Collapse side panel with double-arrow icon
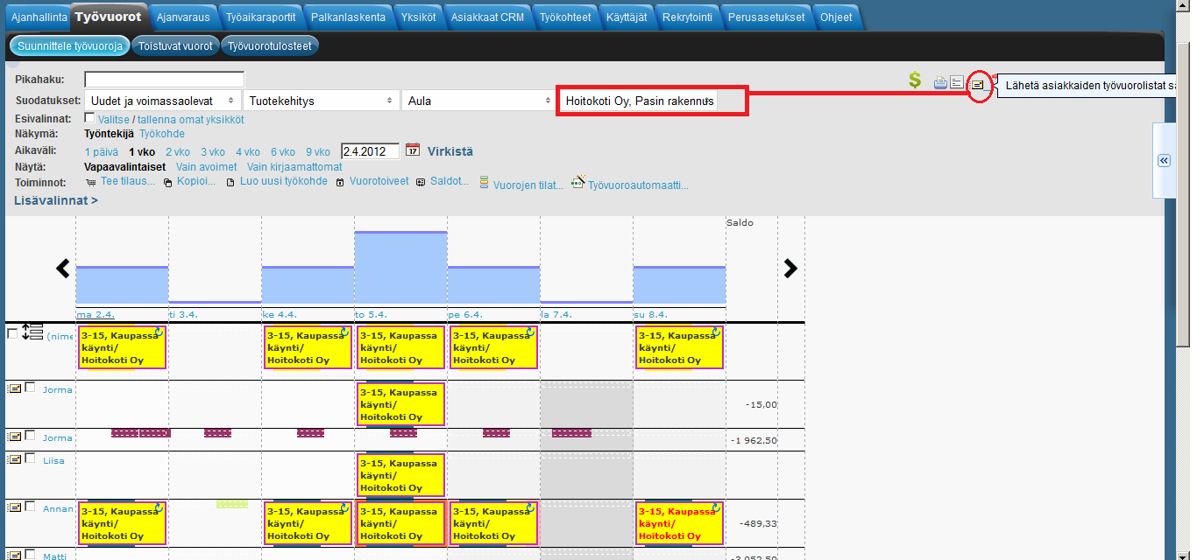Viewport: 1197px width, 560px height. [1164, 161]
